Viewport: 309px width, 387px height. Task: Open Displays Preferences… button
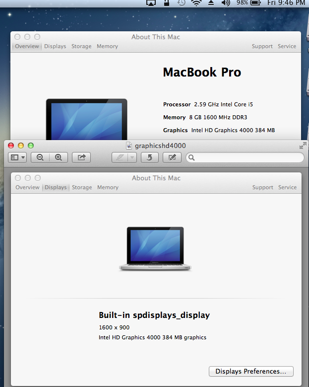(x=251, y=371)
